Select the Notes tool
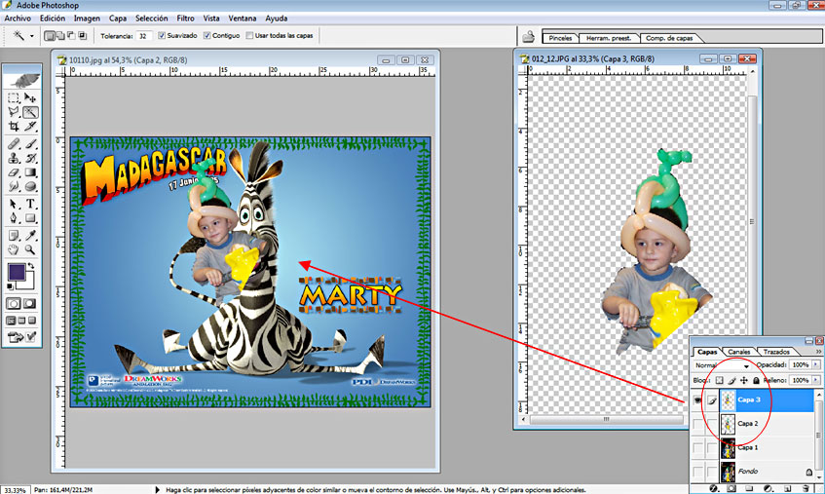The width and height of the screenshot is (825, 494). [14, 235]
